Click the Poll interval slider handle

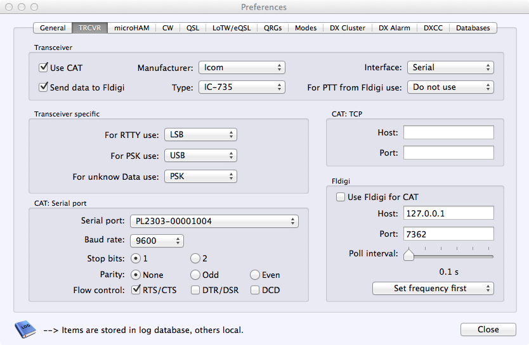[409, 254]
